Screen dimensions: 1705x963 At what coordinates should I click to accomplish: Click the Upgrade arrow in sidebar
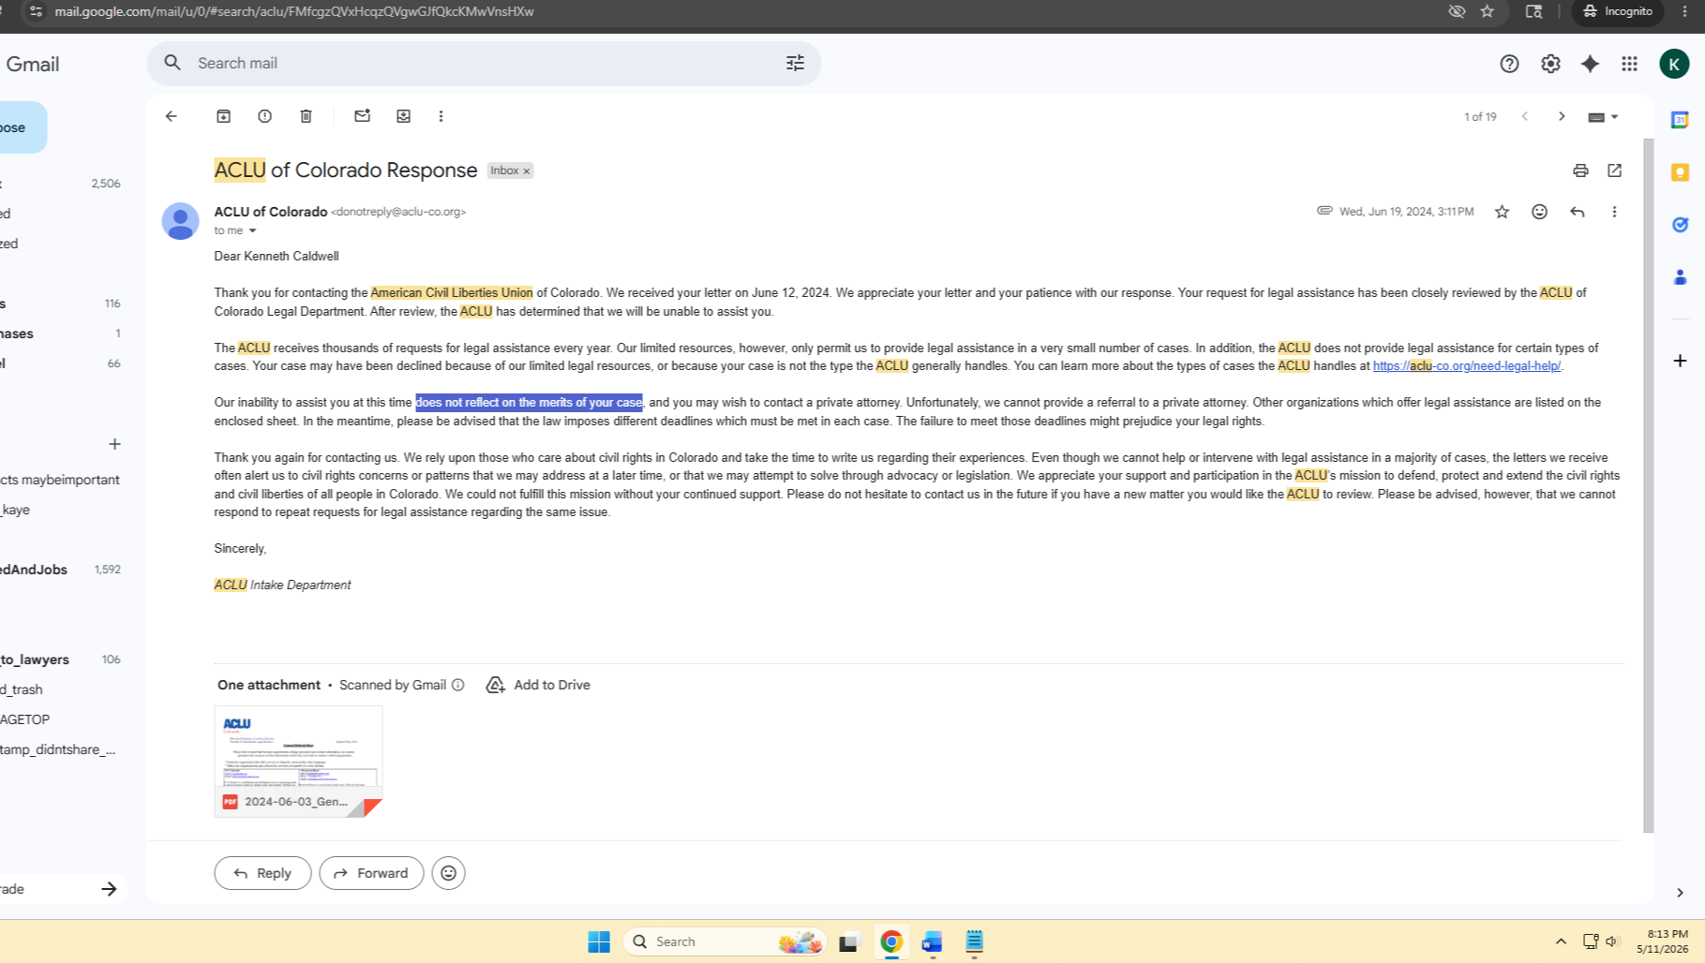pos(109,889)
